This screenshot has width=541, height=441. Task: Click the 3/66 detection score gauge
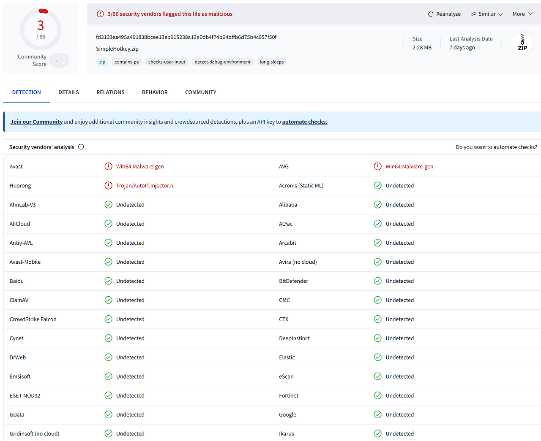click(x=41, y=29)
